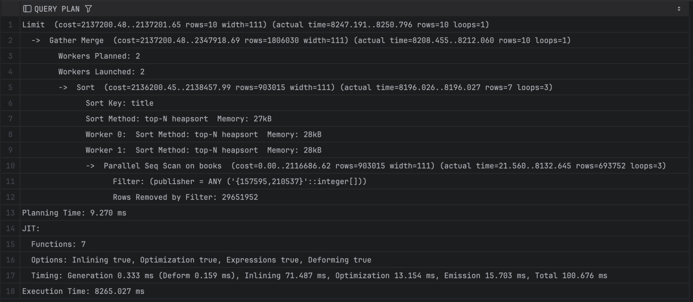The width and height of the screenshot is (693, 302).
Task: Click the Sort Key: title cell
Action: click(x=120, y=104)
